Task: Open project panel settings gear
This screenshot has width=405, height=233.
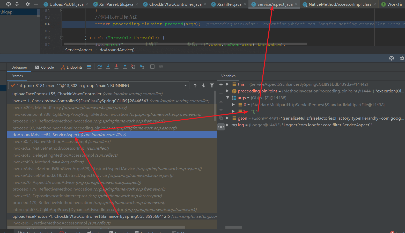Action: [28, 4]
